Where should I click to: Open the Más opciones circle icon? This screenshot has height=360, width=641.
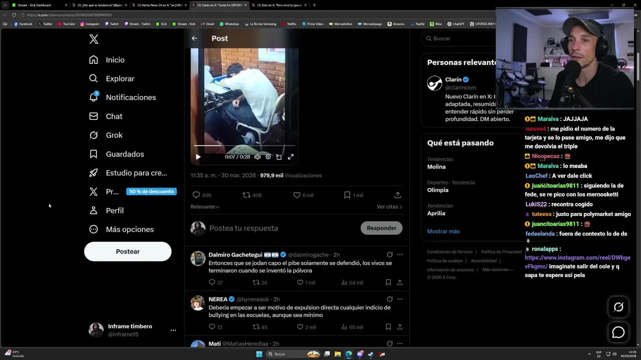(x=94, y=229)
